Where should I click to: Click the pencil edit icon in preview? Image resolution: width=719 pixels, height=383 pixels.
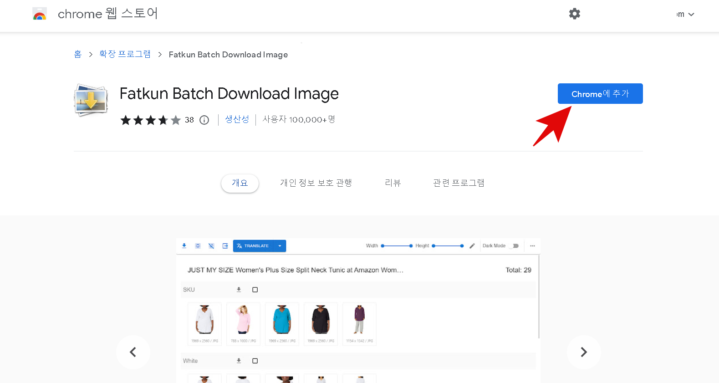[x=472, y=246]
